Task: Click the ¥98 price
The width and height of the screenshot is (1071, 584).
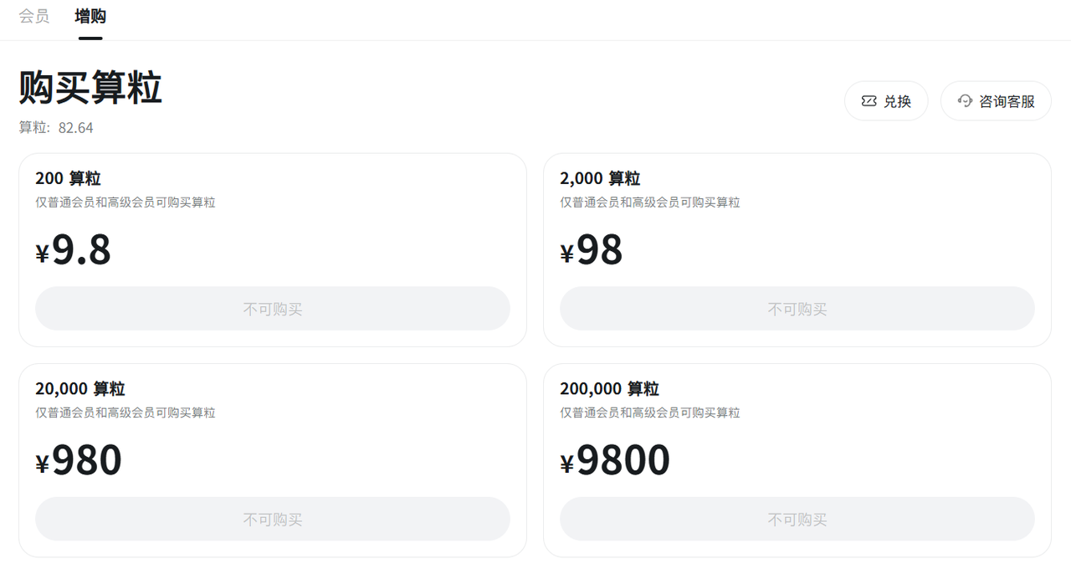Action: (x=592, y=250)
